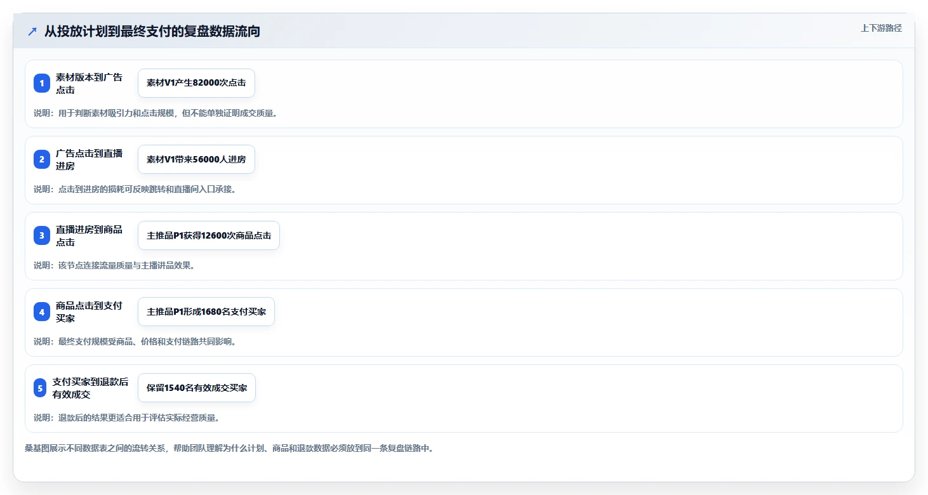Image resolution: width=928 pixels, height=495 pixels.
Task: Click the step 2 number badge
Action: [x=42, y=159]
